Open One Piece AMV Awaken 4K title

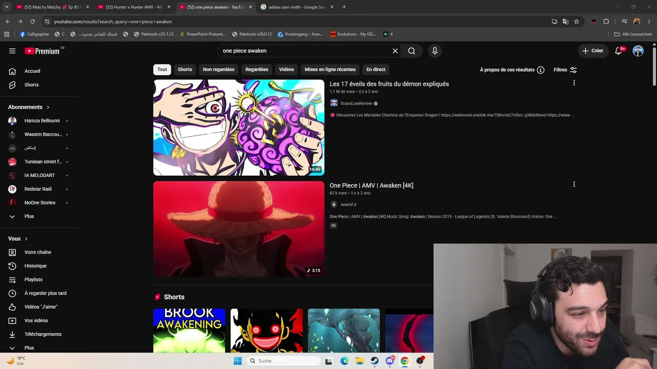coord(371,186)
